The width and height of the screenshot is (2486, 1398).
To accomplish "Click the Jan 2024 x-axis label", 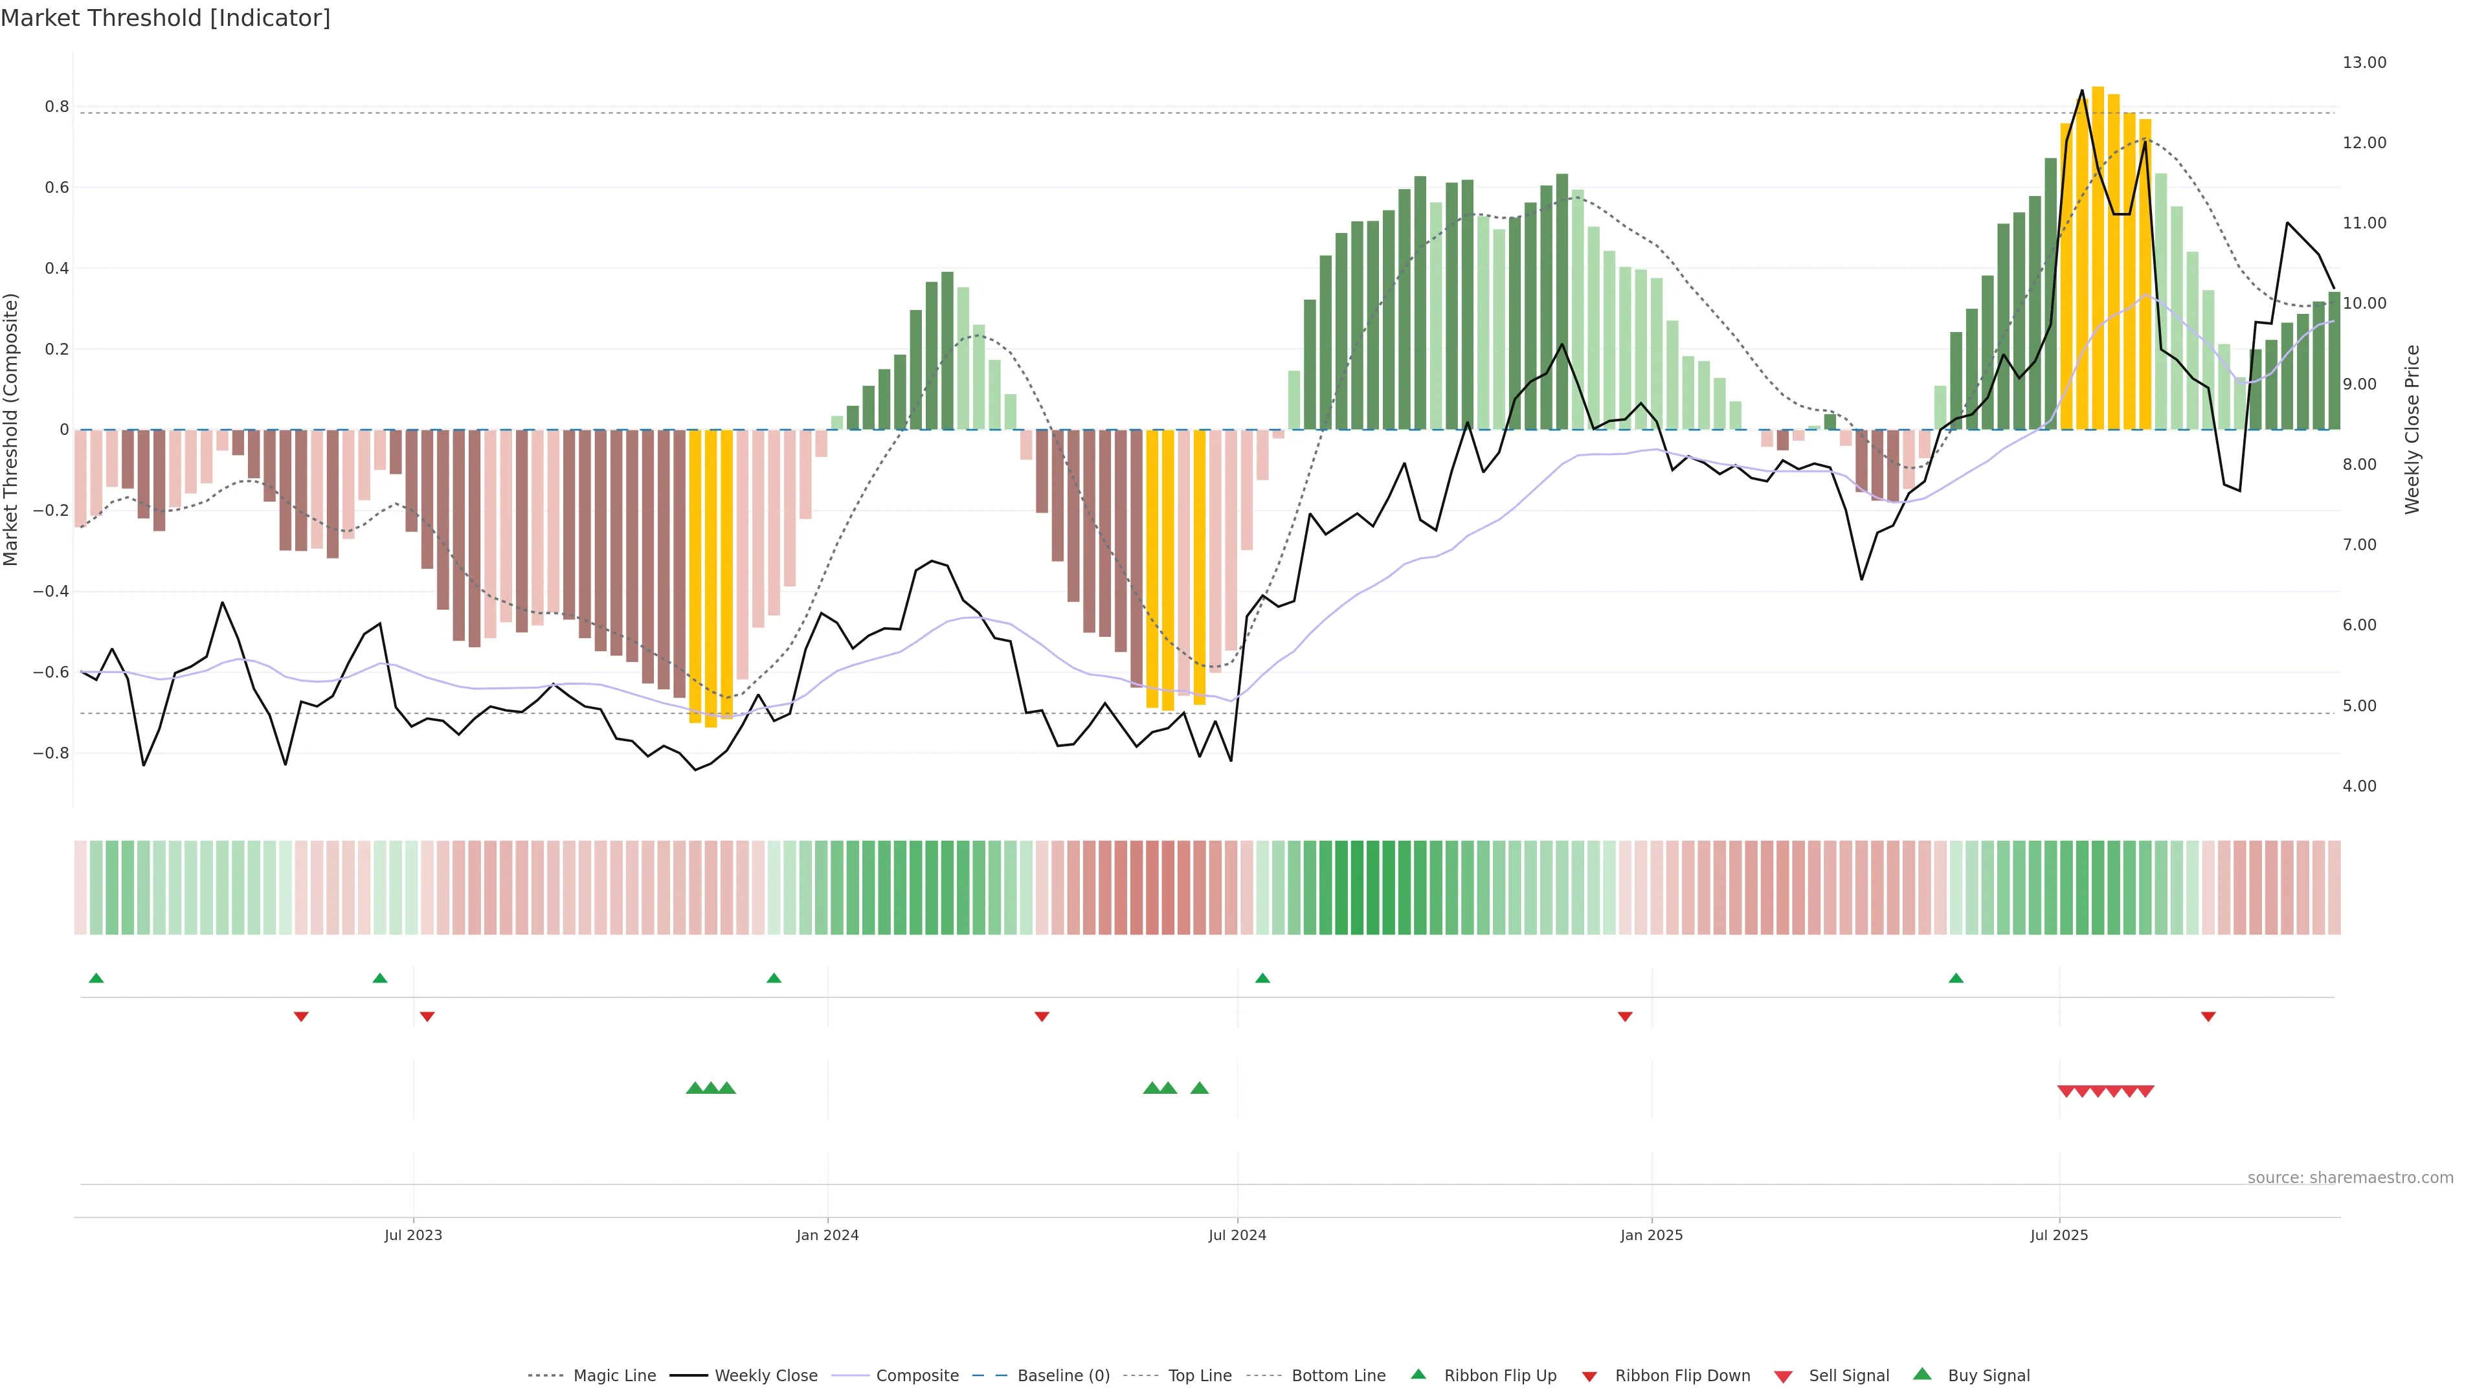I will [827, 1235].
